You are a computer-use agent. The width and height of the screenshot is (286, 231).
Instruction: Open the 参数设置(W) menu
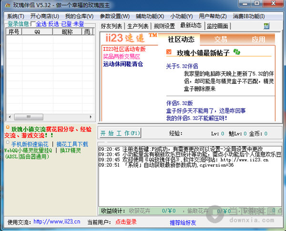pyautogui.click(x=114, y=16)
